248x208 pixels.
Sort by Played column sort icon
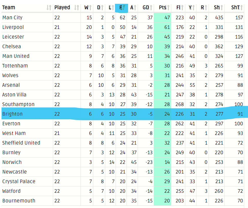click(x=77, y=7)
